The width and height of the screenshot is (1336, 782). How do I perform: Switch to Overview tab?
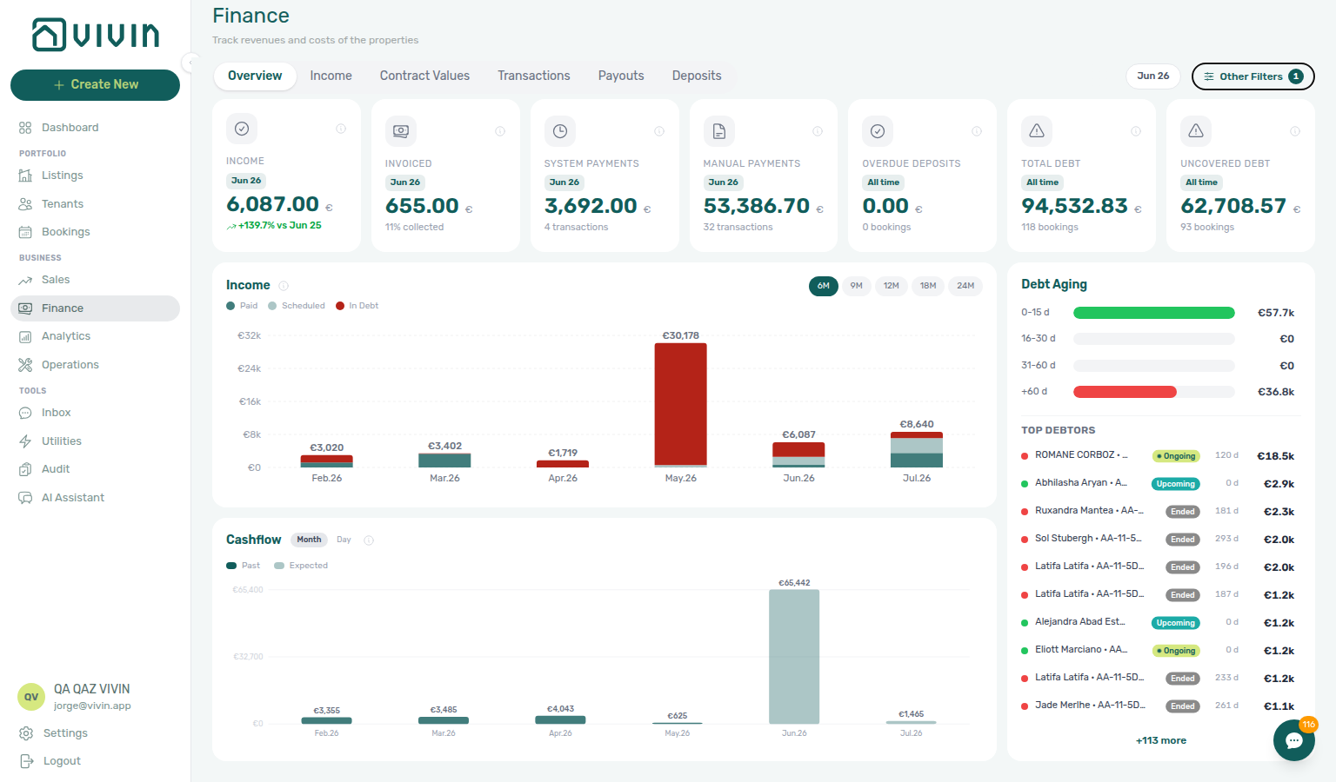[255, 76]
